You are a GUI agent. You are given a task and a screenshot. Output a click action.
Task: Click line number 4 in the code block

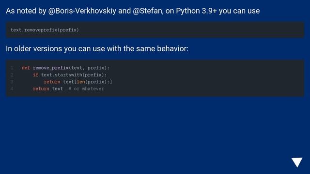click(12, 89)
